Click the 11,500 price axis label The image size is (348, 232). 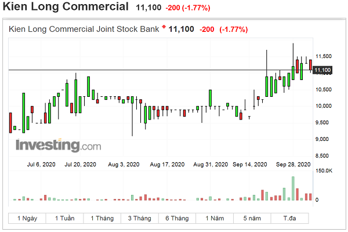pyautogui.click(x=324, y=56)
